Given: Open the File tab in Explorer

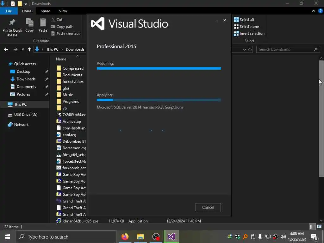Looking at the screenshot, I should 9,11.
